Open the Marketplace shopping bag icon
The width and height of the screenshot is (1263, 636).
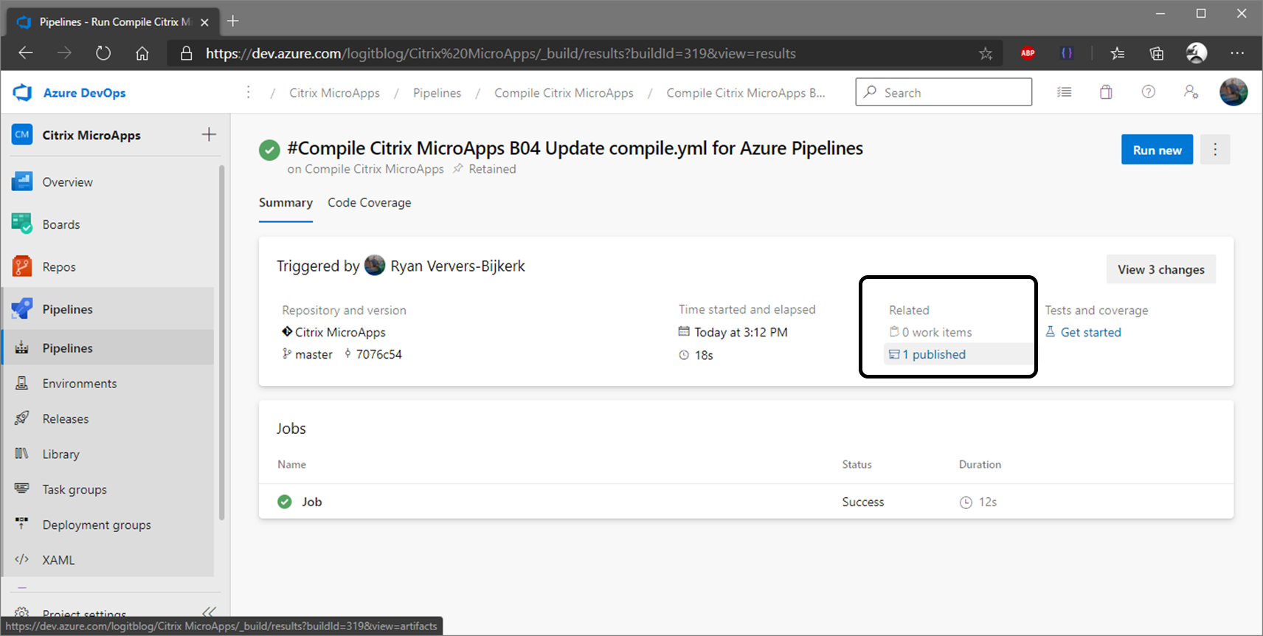click(x=1106, y=92)
